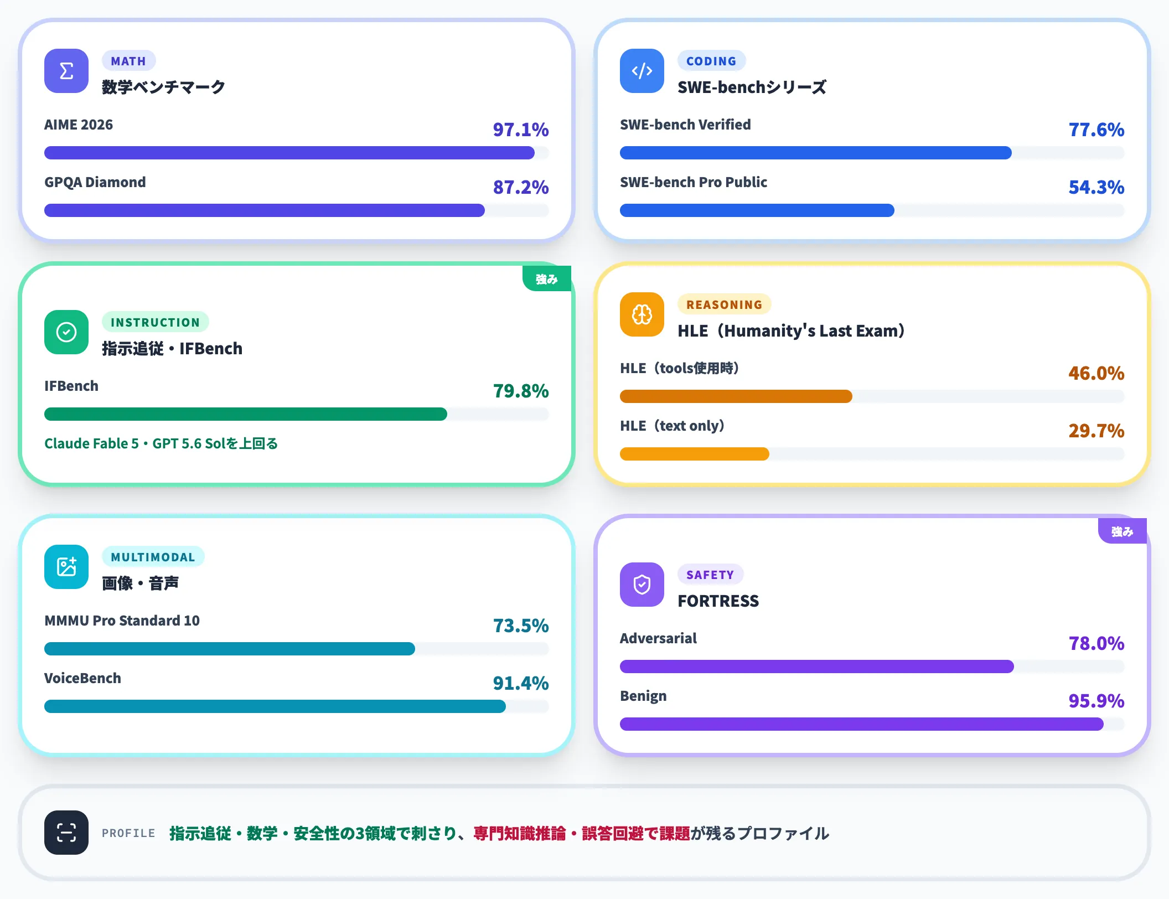Click the SWE-bench Verified progress bar
Screen dimensions: 1169x899
click(x=872, y=153)
